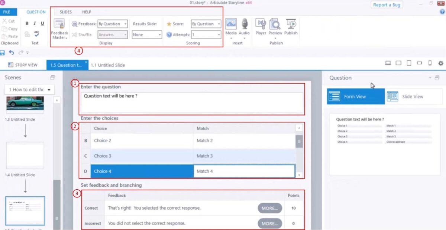Toggle Underline text formatting

(x=42, y=24)
